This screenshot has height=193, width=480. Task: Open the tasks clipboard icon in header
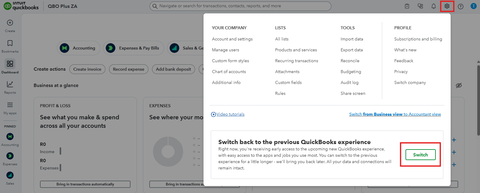[407, 6]
